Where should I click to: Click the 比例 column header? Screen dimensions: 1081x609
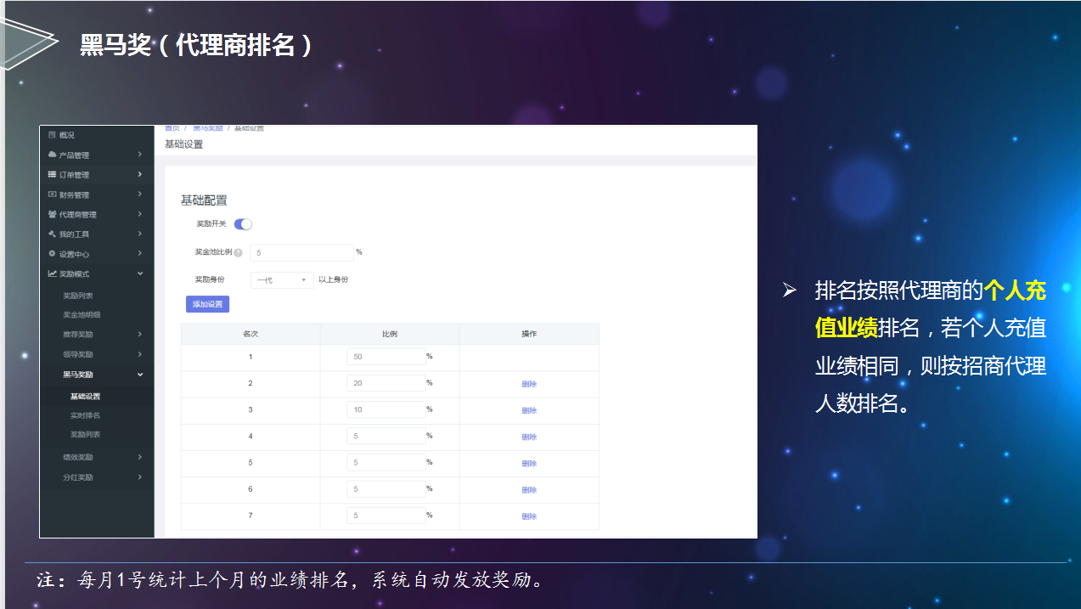(390, 334)
